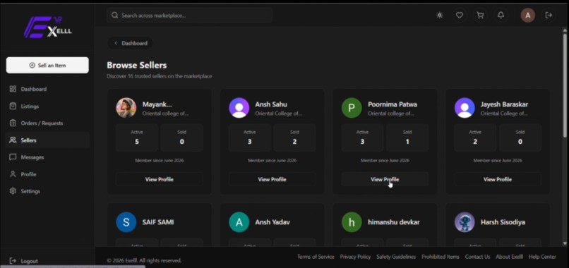Click the search magnifier icon

(x=114, y=16)
